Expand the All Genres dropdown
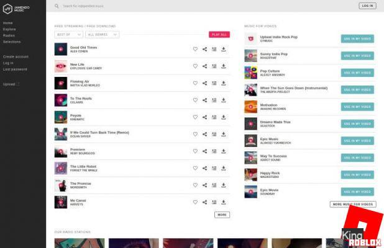The height and width of the screenshot is (248, 384). (x=103, y=35)
